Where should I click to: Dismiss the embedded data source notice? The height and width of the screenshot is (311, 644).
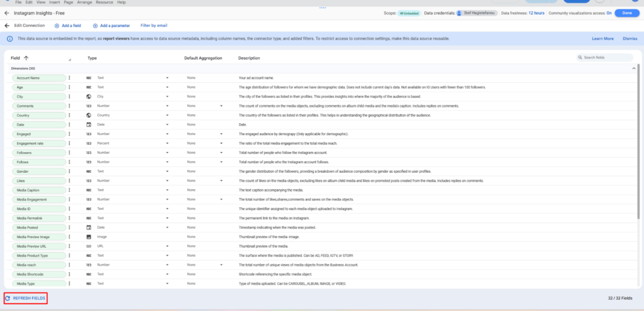630,39
